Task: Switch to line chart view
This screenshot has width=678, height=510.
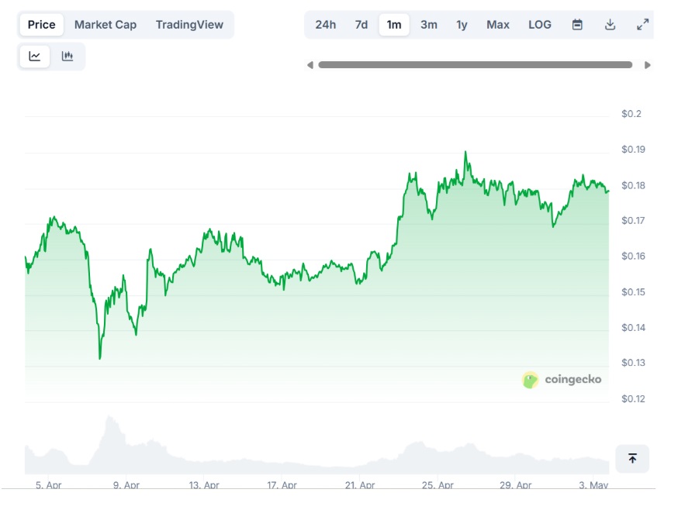Action: (x=35, y=57)
